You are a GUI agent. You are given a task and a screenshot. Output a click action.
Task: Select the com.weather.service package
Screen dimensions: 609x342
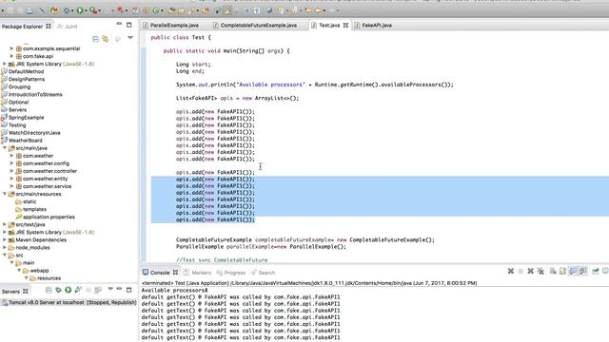coord(47,186)
